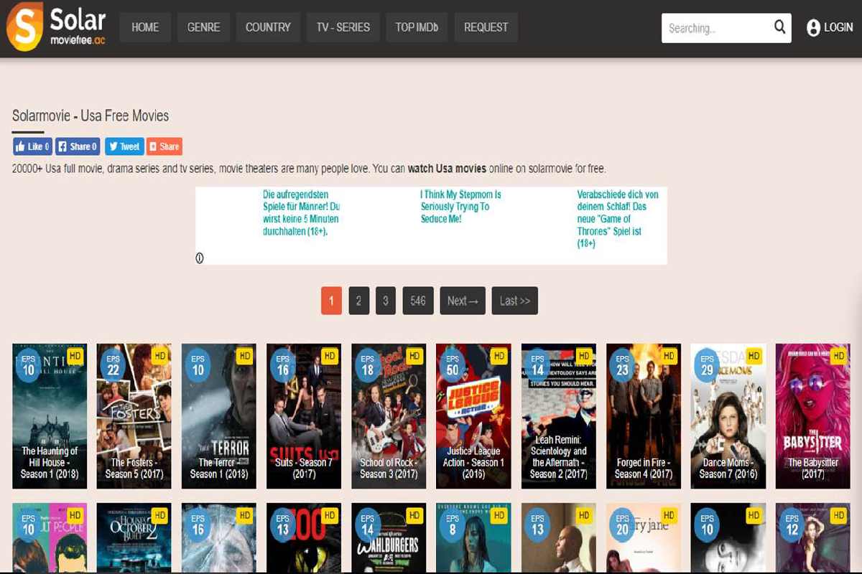Open School of Rock Season 3 poster
Viewport: 862px width, 574px height.
[x=389, y=416]
